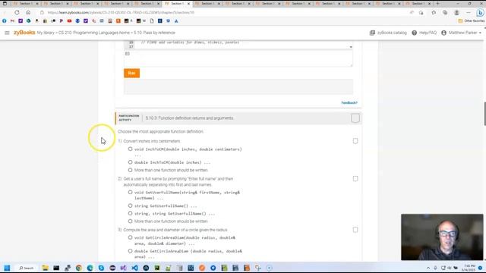
Task: Open Chrome from the taskbar
Action: tap(79, 268)
